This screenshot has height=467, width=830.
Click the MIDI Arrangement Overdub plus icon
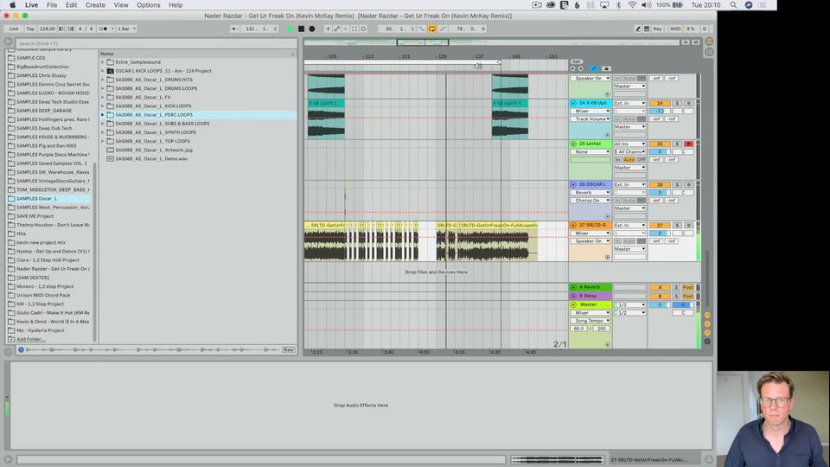tap(328, 29)
